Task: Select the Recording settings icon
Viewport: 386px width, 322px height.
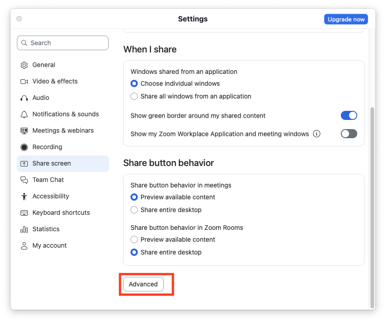Action: point(24,147)
